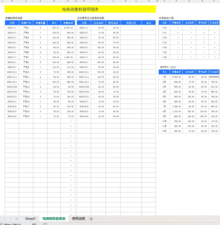Image resolution: width=220 pixels, height=225 pixels.
Task: Click the 摘要说明 column header cell
Action: pos(131,23)
